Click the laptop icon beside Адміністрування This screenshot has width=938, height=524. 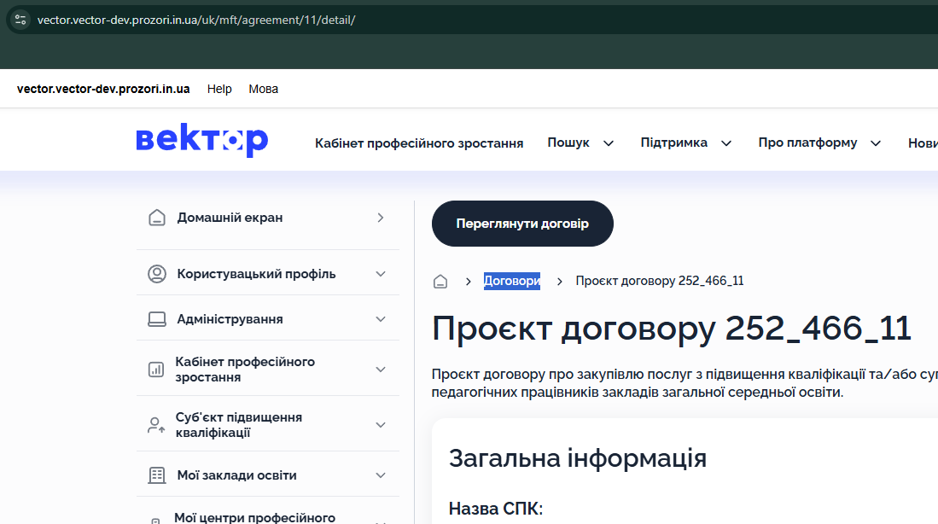point(156,319)
